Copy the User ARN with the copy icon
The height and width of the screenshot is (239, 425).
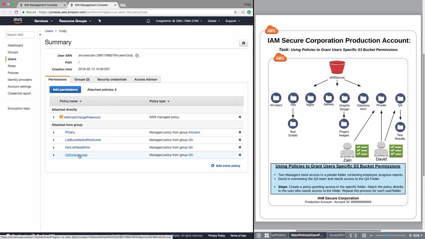tap(137, 55)
